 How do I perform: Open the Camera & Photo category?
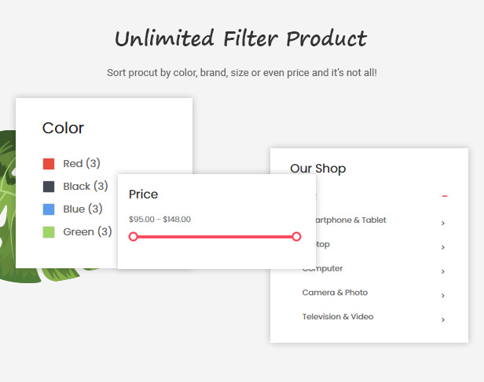click(x=335, y=293)
